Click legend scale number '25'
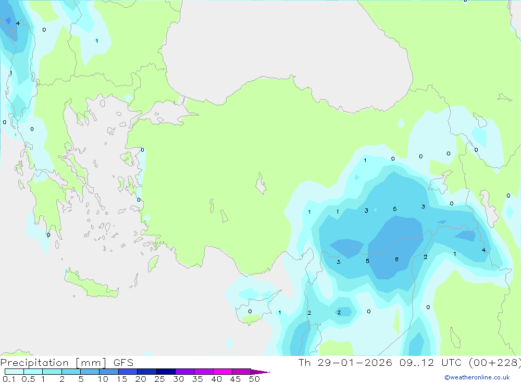This screenshot has height=382, width=521. click(160, 379)
